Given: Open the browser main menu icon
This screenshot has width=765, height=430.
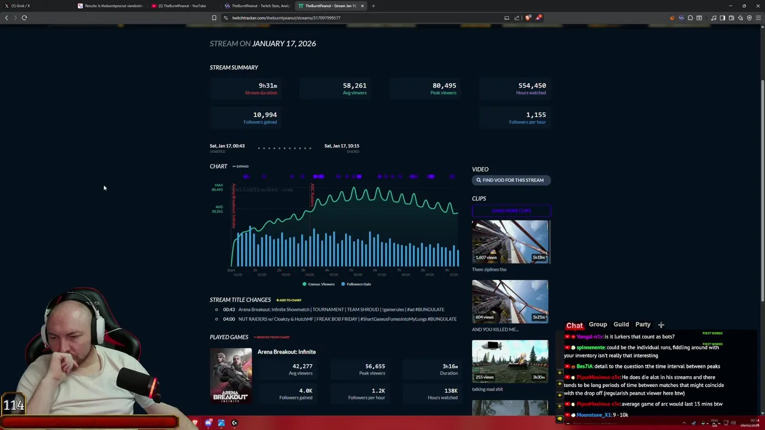Looking at the screenshot, I should click(x=758, y=18).
